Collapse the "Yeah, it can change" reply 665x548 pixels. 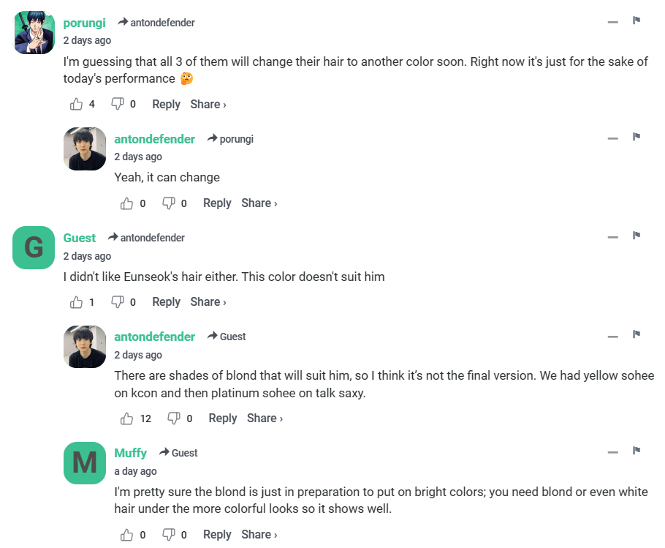pyautogui.click(x=613, y=138)
